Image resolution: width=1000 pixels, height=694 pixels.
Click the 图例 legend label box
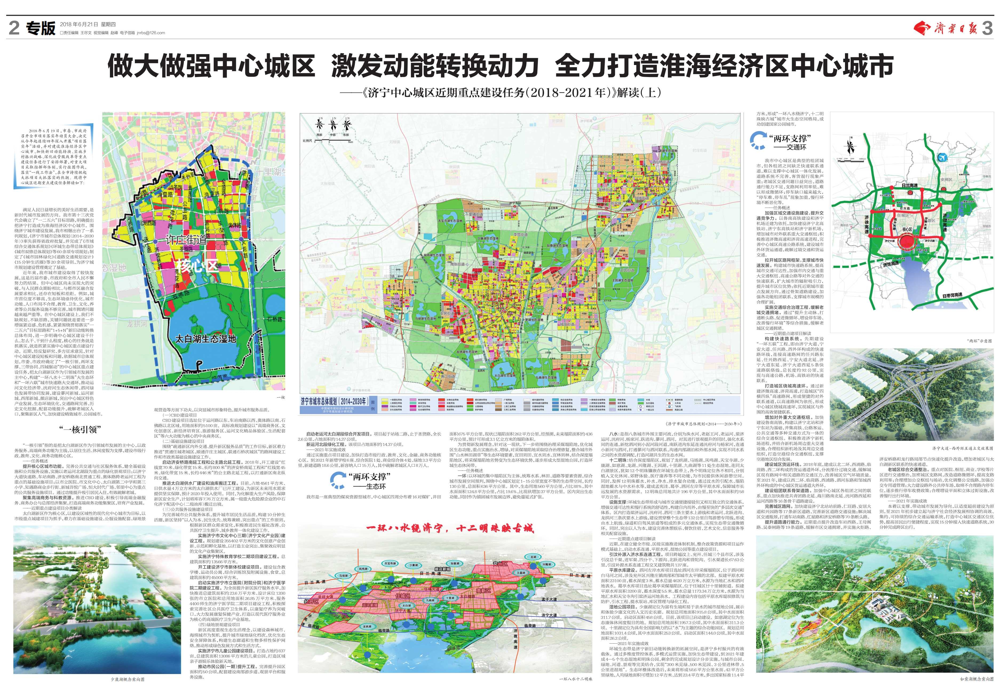pos(373,405)
